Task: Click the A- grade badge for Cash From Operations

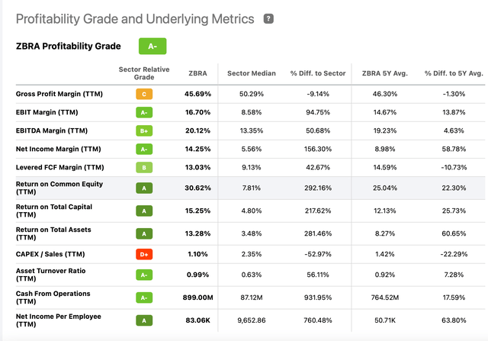Action: pos(143,299)
